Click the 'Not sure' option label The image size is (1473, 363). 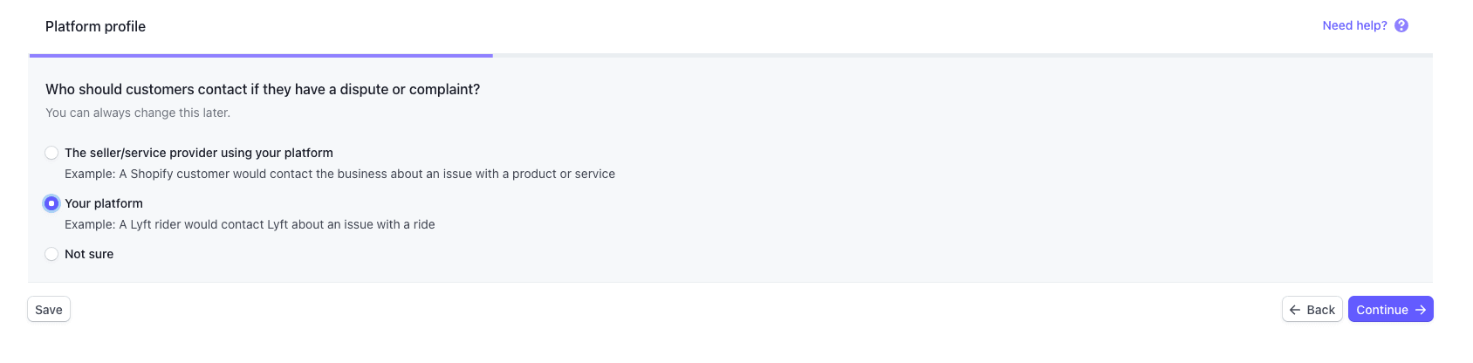pyautogui.click(x=89, y=254)
